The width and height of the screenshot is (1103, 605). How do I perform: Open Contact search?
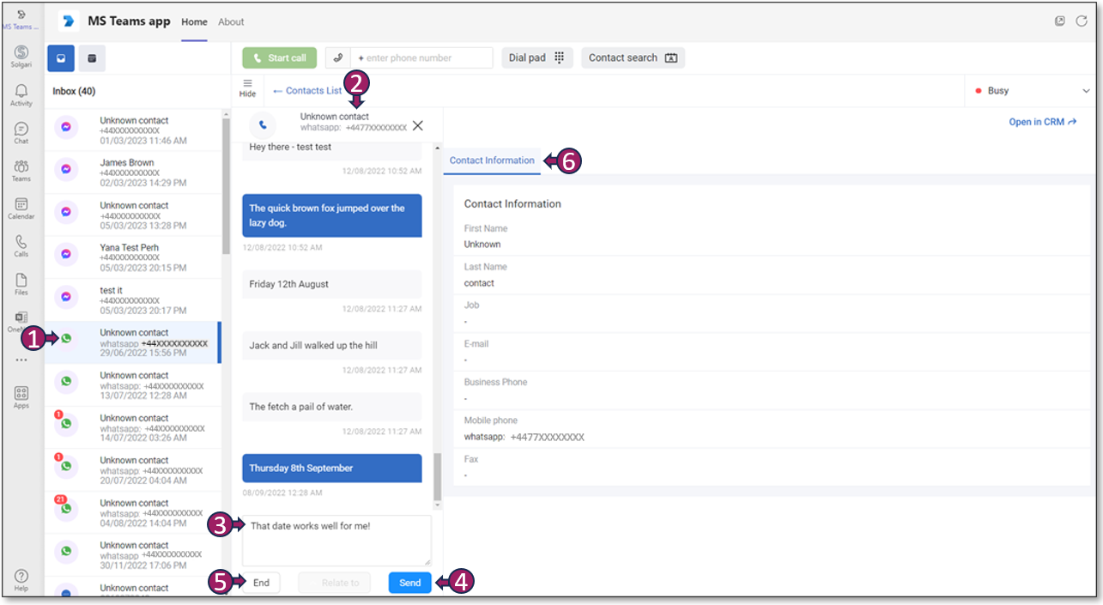pos(633,57)
